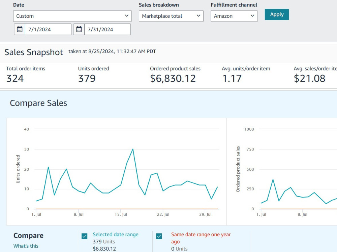Select the Total order items value 324

(15, 78)
